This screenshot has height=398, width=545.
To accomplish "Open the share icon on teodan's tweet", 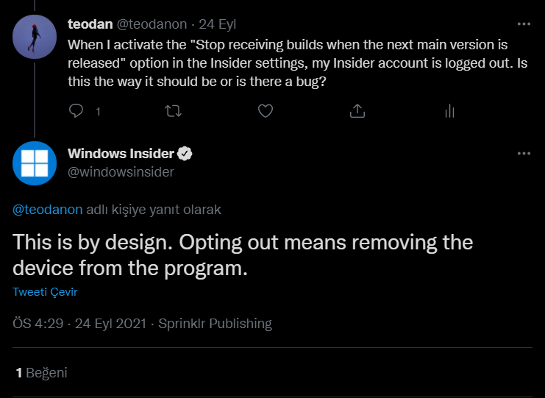I will coord(357,111).
